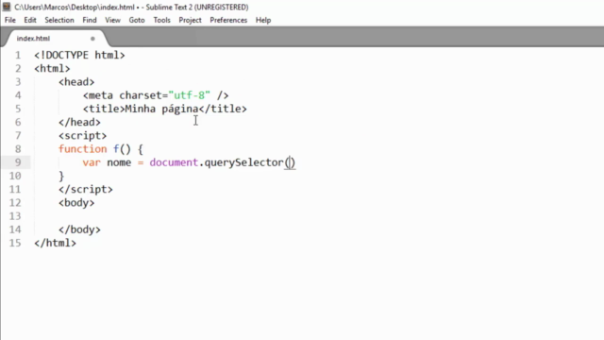Click the 'function' keyword on line 8
The height and width of the screenshot is (340, 604).
pyautogui.click(x=82, y=149)
